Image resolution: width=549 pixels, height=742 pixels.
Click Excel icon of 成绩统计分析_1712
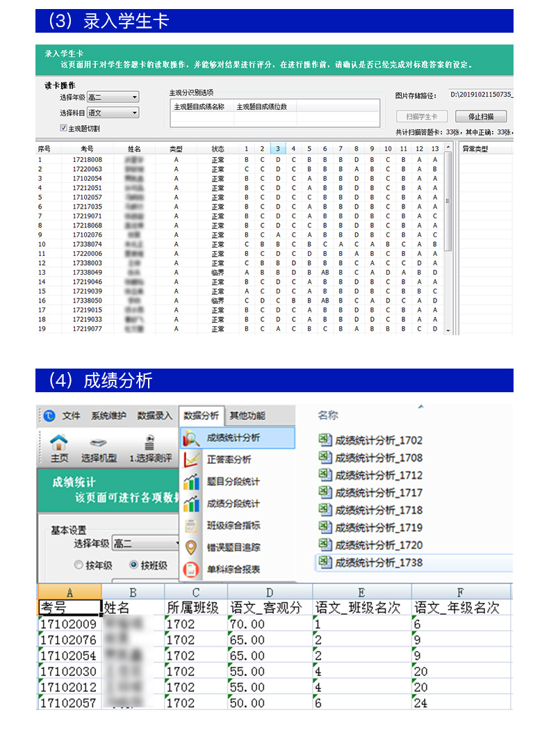coord(325,475)
